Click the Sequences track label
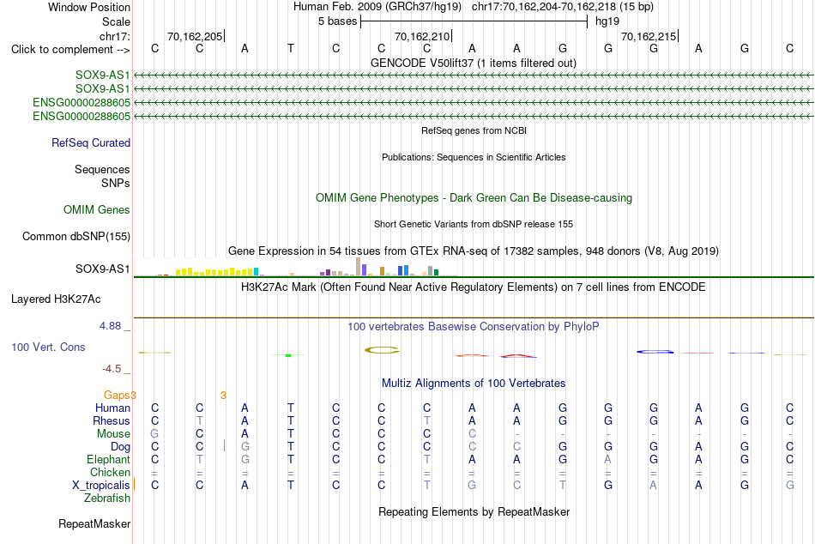The width and height of the screenshot is (815, 544). pos(102,170)
